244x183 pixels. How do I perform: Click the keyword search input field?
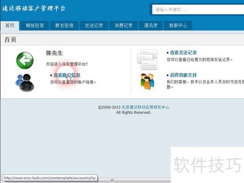198,9
